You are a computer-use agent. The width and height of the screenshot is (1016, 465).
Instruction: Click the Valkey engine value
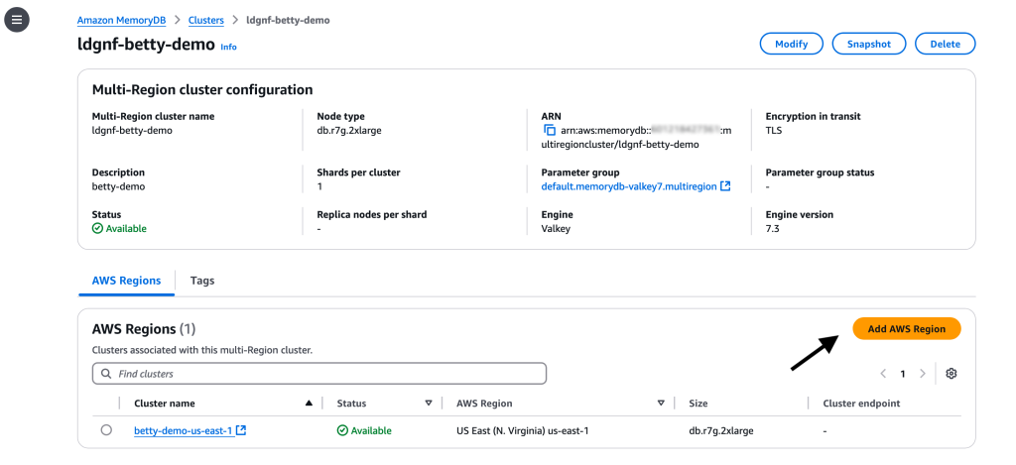tap(556, 229)
